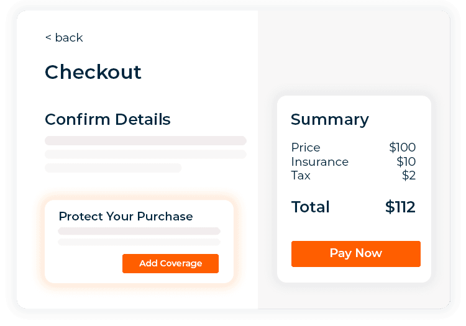
Task: Select the $10 insurance amount
Action: click(x=406, y=161)
